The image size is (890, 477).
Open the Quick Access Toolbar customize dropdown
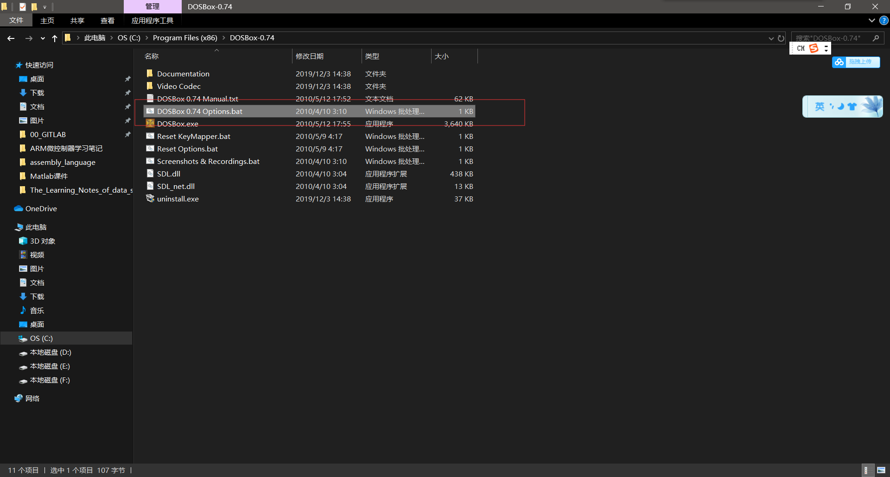pyautogui.click(x=45, y=7)
